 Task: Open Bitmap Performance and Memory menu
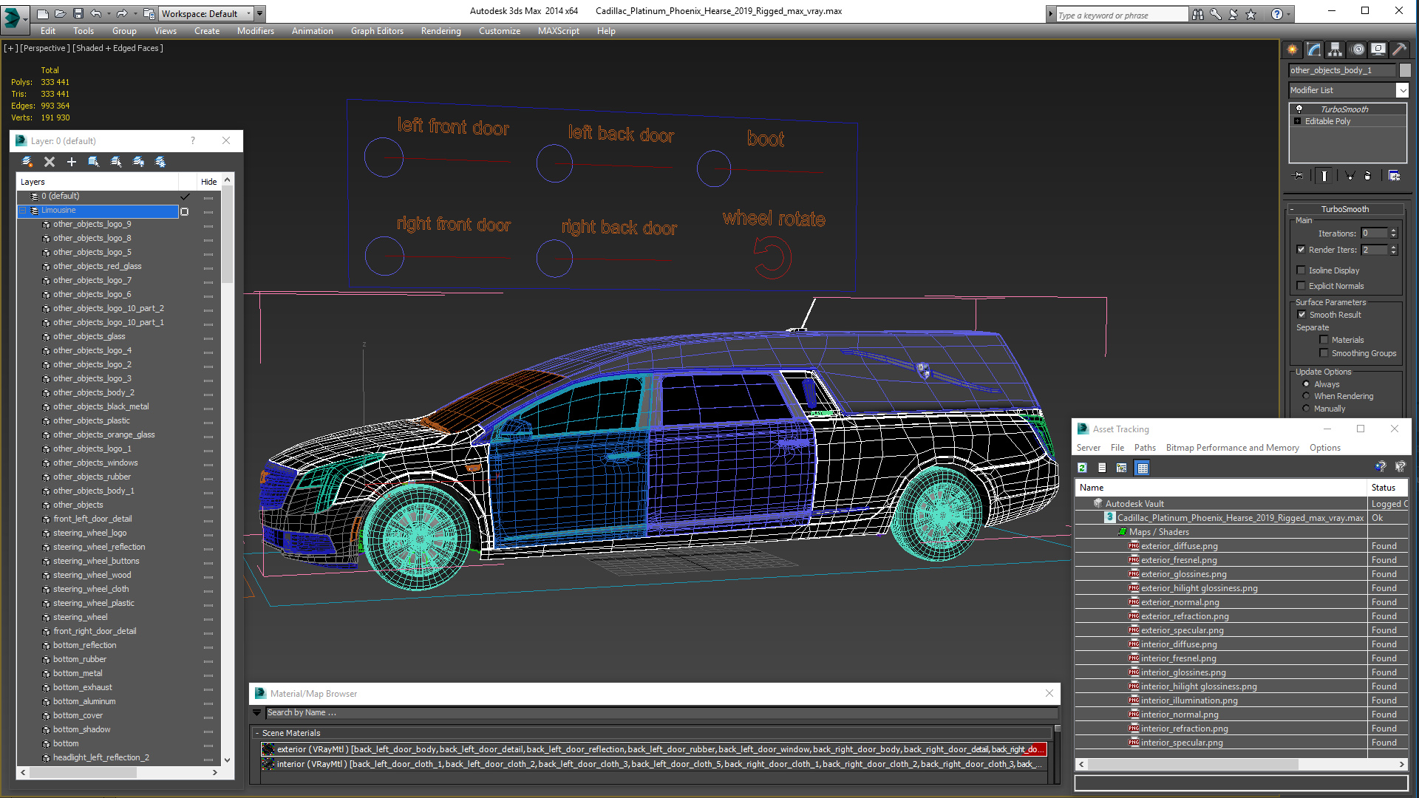pos(1232,448)
